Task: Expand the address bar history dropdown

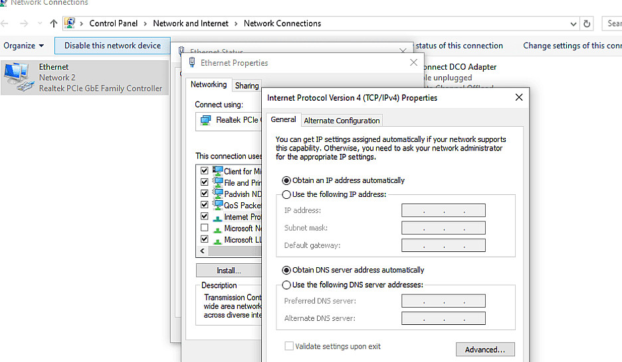Action: 573,23
